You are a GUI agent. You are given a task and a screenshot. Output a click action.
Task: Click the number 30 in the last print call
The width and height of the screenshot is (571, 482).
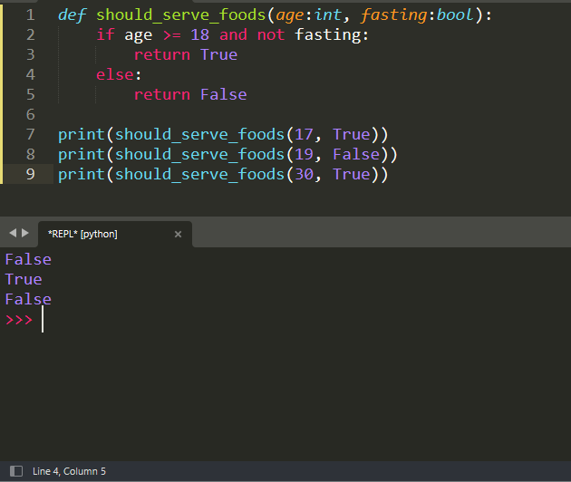point(305,174)
